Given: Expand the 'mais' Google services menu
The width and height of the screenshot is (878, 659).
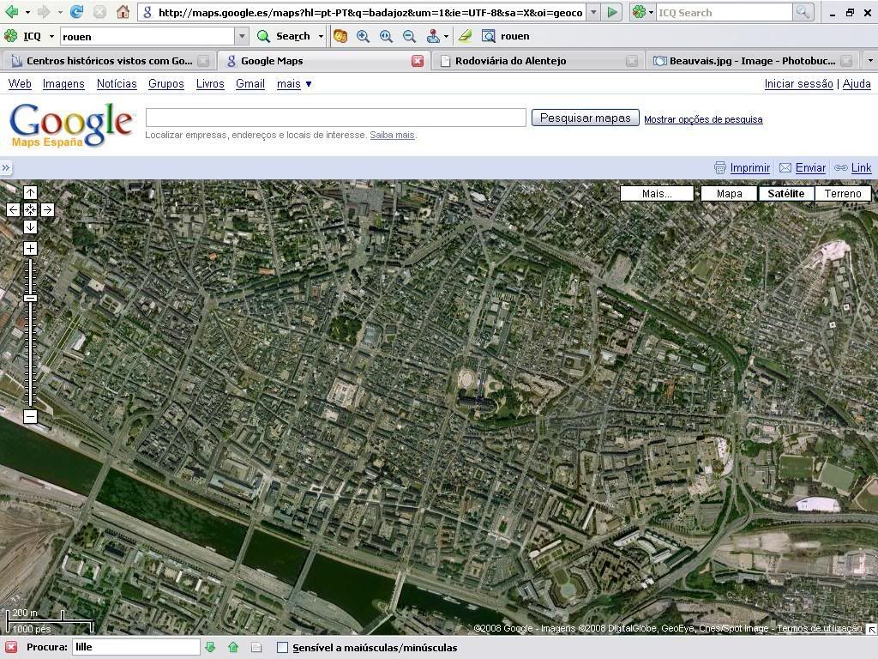Looking at the screenshot, I should (x=294, y=84).
